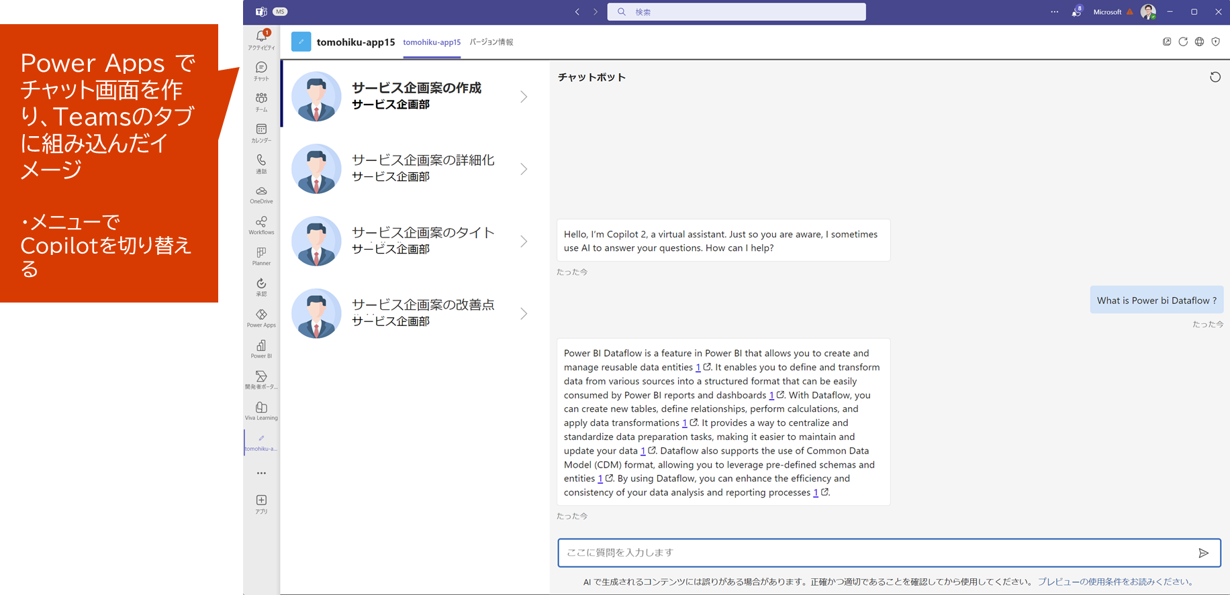The width and height of the screenshot is (1230, 595).
Task: Expand chevron for サービス企画案の詳細化
Action: [x=524, y=169]
